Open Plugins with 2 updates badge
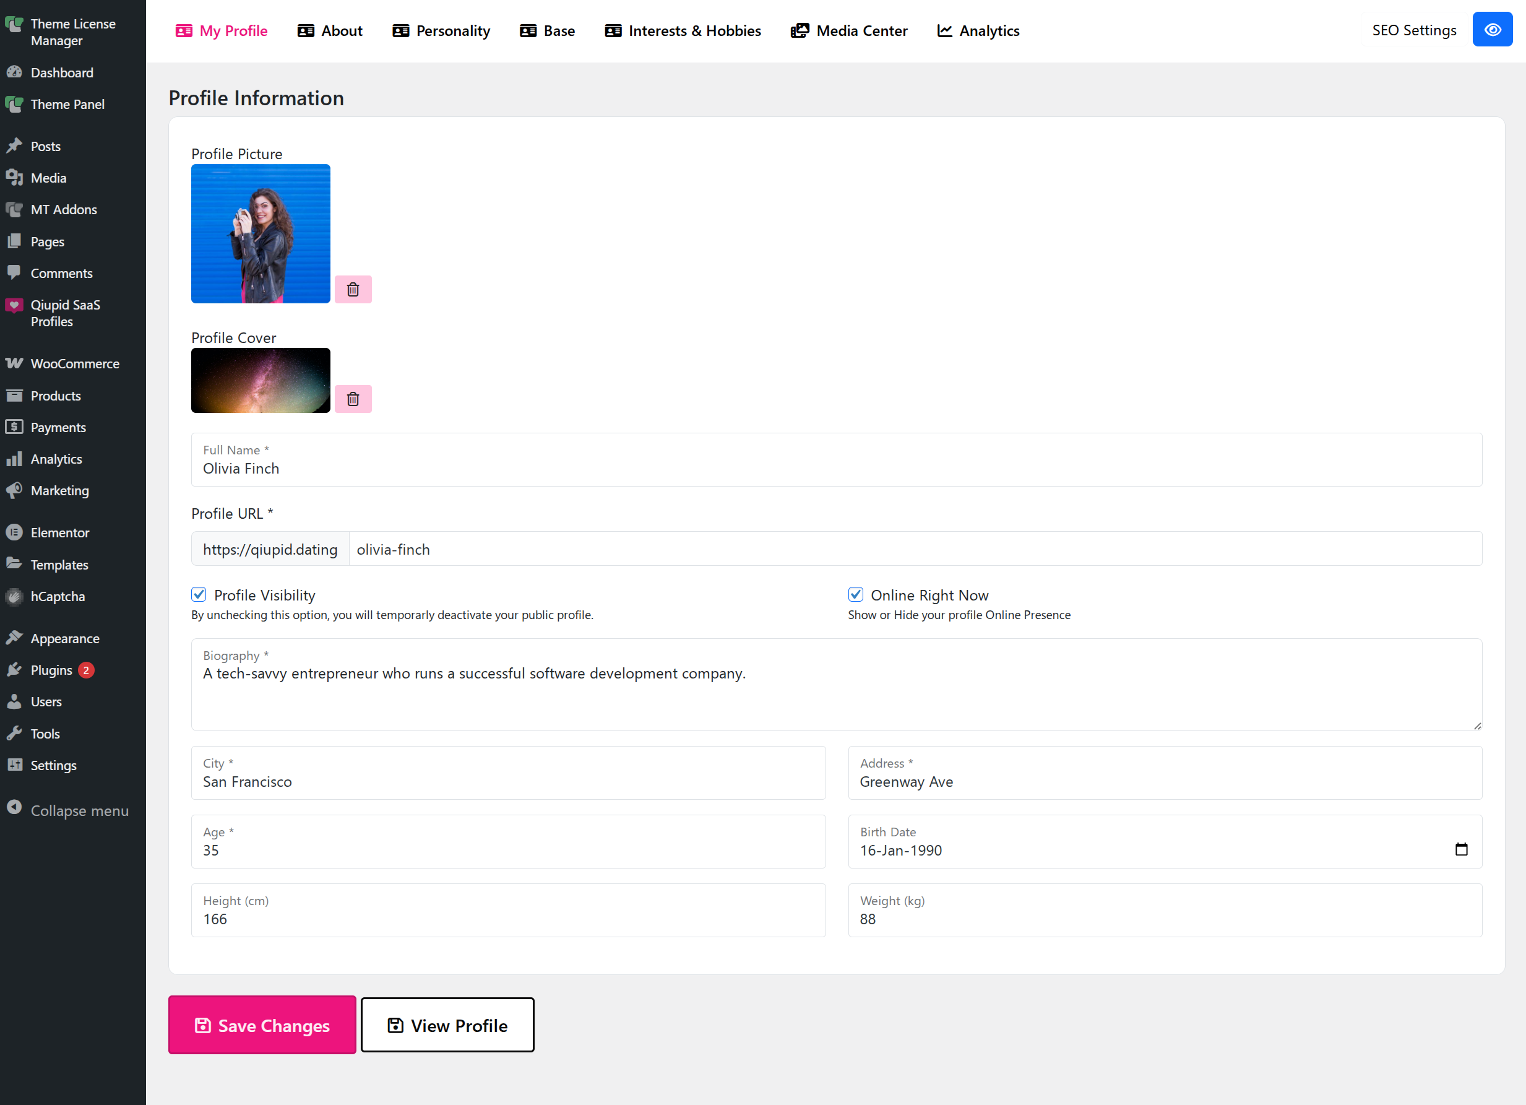Image resolution: width=1526 pixels, height=1105 pixels. [x=51, y=670]
